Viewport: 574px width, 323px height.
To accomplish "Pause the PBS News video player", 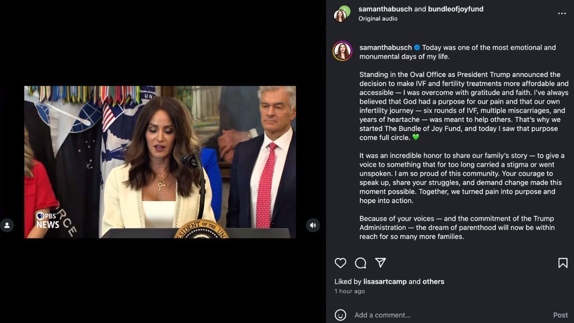I will point(160,162).
